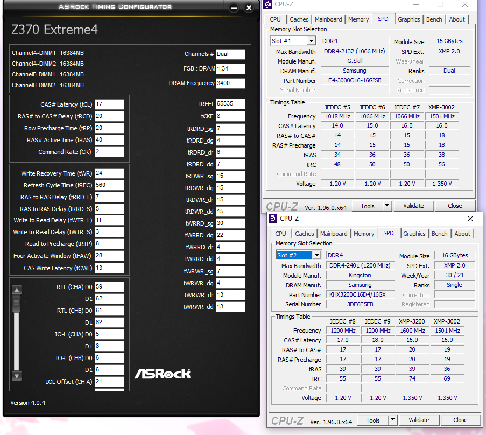The image size is (486, 435).
Task: Click Validate button in bottom CPU-Z
Action: [419, 420]
